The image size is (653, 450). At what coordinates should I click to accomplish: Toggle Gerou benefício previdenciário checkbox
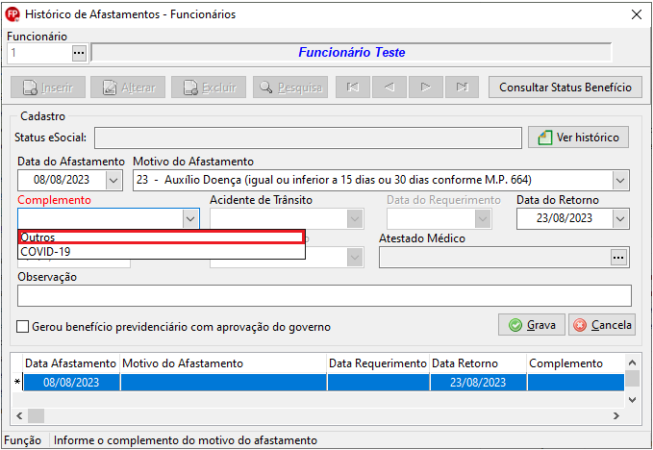[23, 327]
